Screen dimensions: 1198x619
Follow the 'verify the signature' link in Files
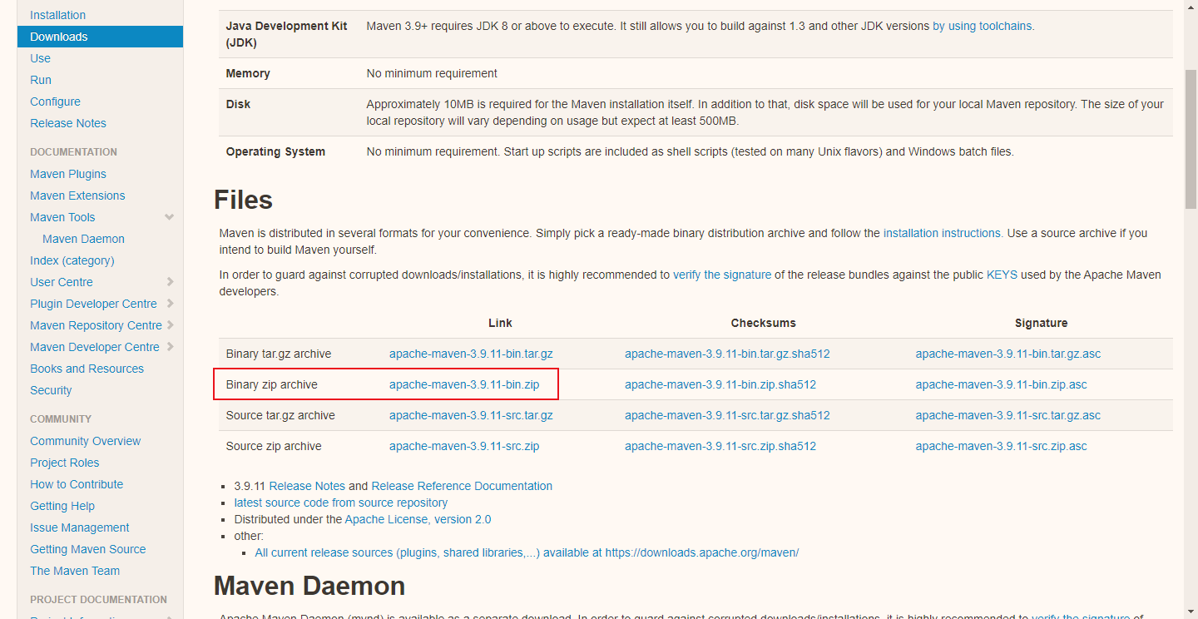[x=722, y=275]
